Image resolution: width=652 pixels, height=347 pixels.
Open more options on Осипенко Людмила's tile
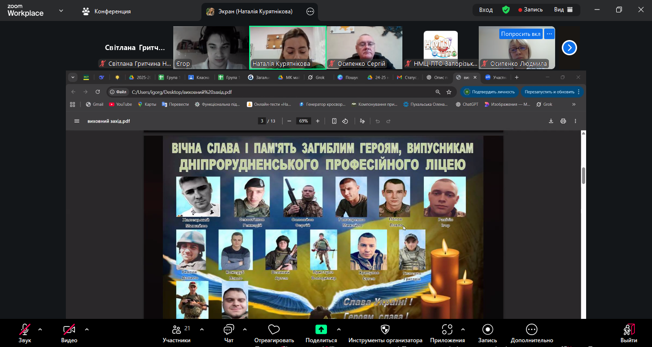tap(549, 34)
